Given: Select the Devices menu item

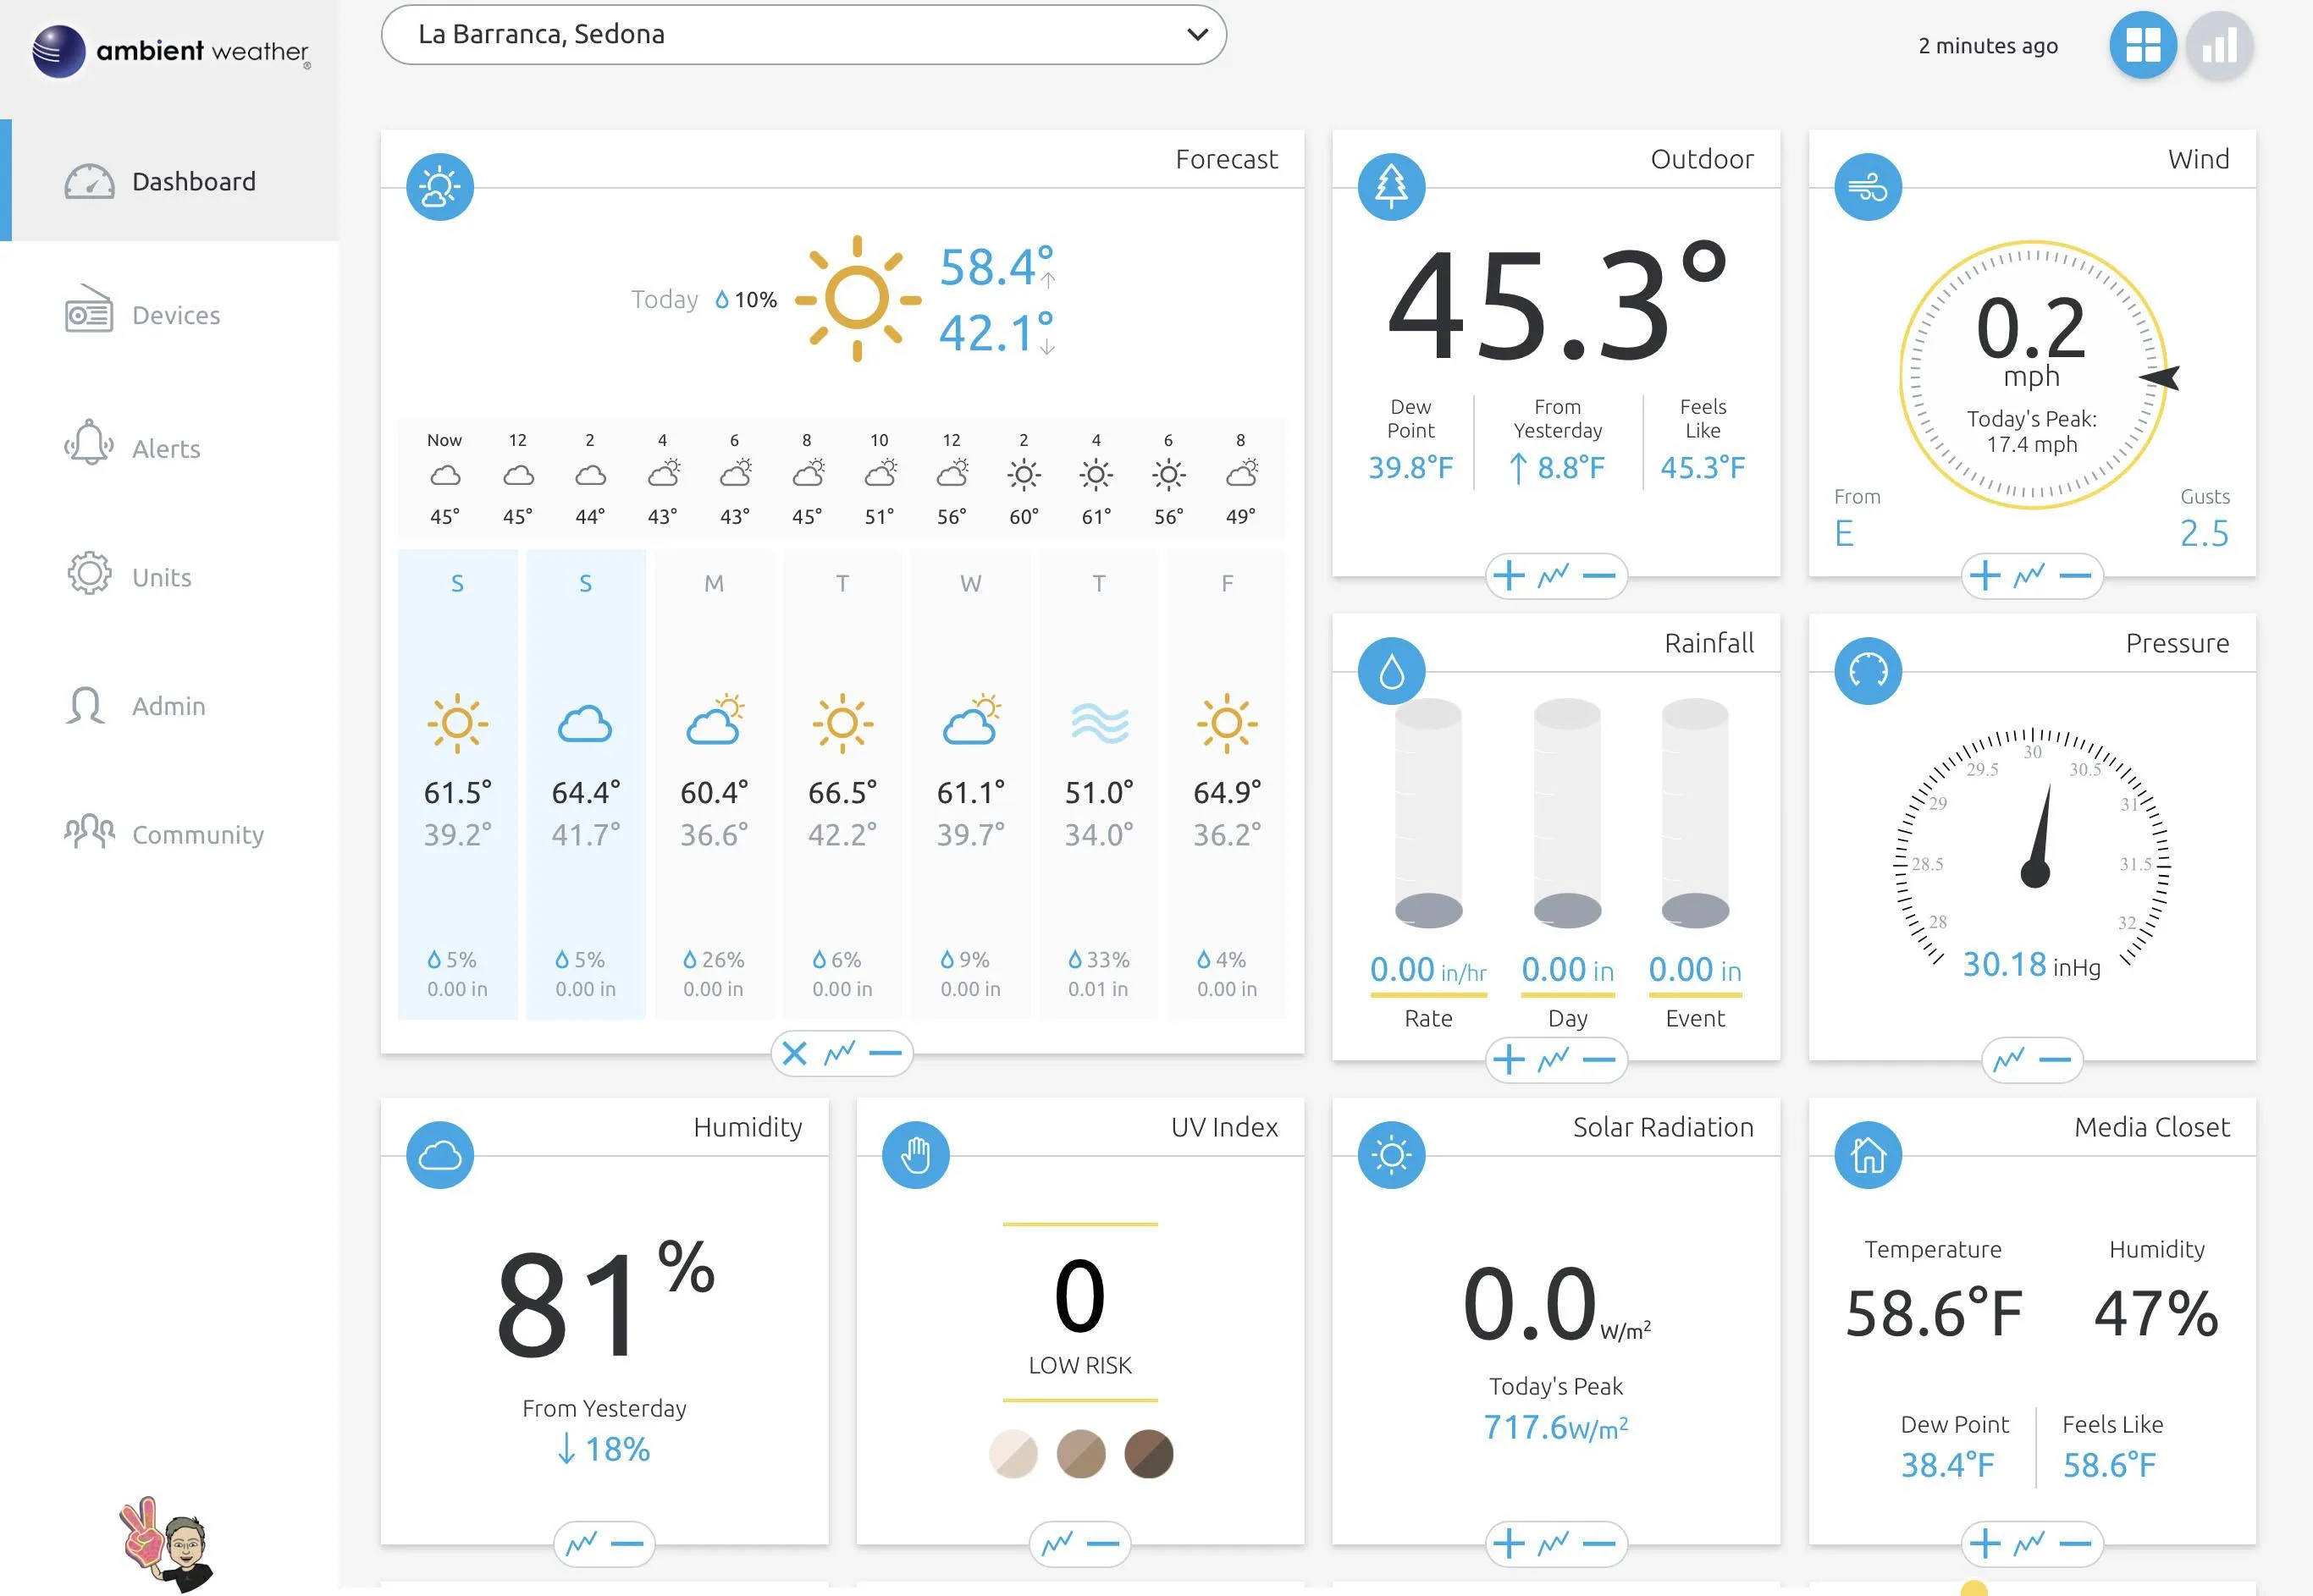Looking at the screenshot, I should (176, 315).
